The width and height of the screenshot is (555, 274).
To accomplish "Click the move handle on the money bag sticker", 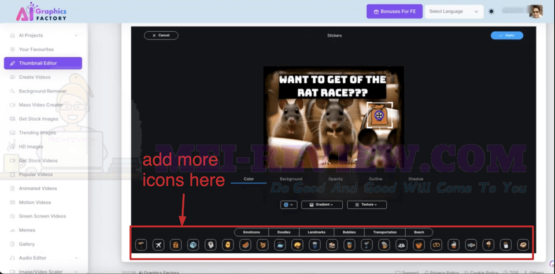I will tap(378, 115).
